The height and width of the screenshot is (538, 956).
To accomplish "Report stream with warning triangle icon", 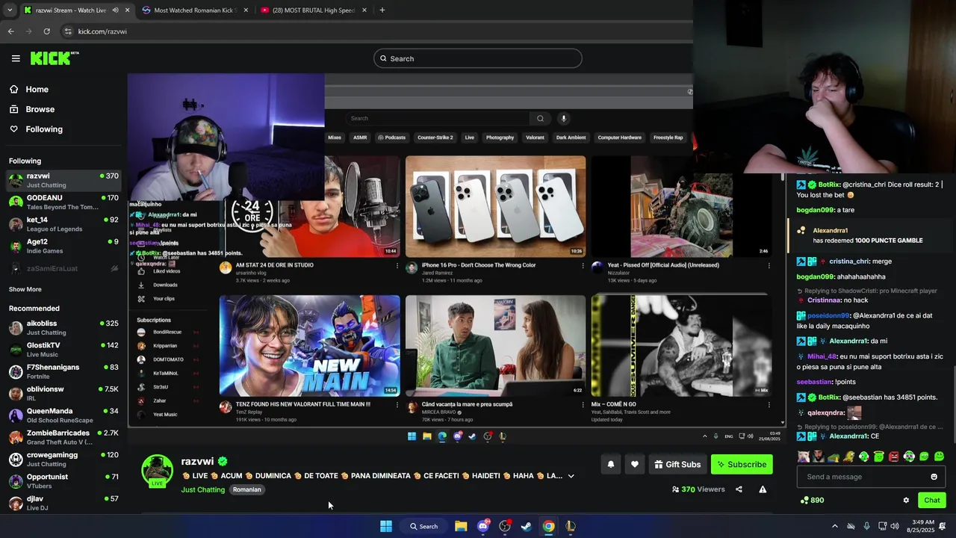I will tap(763, 489).
